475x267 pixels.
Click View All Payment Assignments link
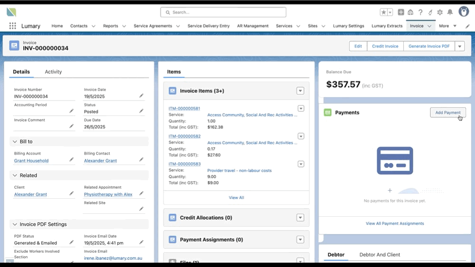(395, 223)
